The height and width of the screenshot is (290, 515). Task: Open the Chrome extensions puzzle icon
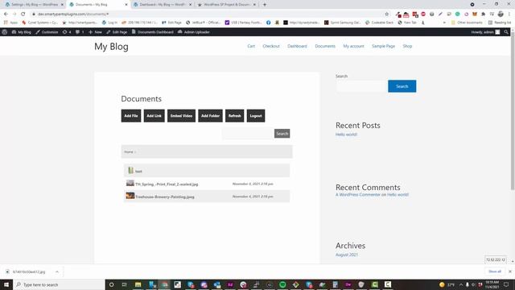coord(483,14)
